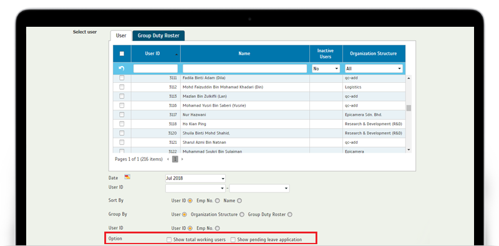Click the user list vertical scrollbar thumb
499x246 pixels.
[x=409, y=108]
